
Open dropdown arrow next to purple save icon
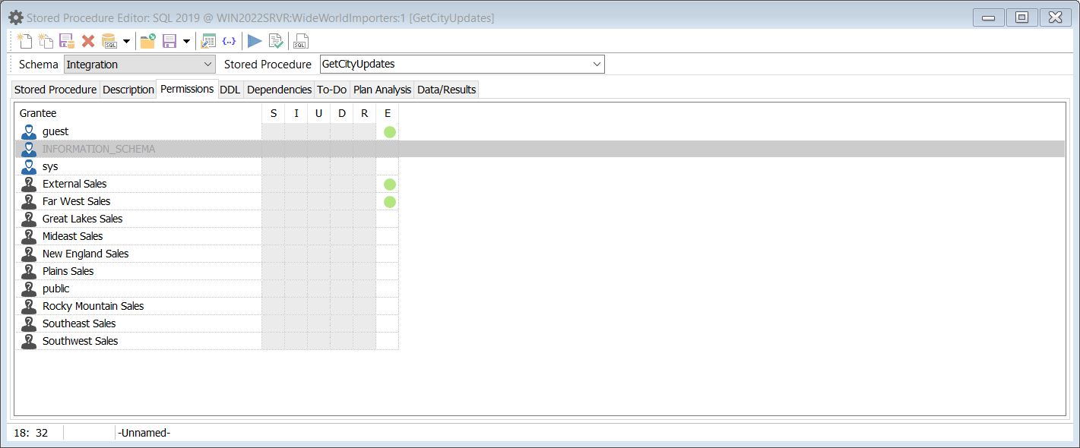(x=186, y=41)
